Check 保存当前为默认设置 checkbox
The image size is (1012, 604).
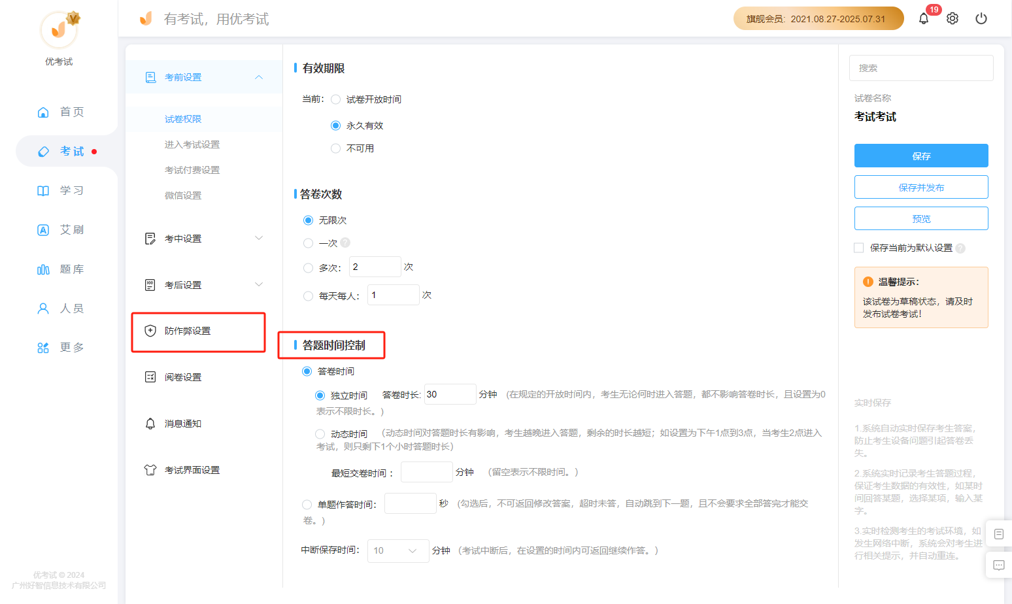(859, 248)
